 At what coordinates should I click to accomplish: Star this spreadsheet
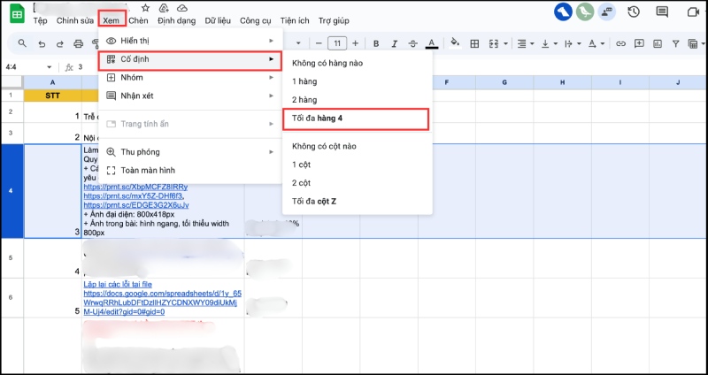[145, 8]
